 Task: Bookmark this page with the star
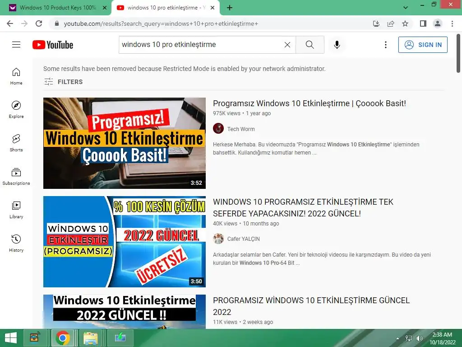(x=405, y=23)
